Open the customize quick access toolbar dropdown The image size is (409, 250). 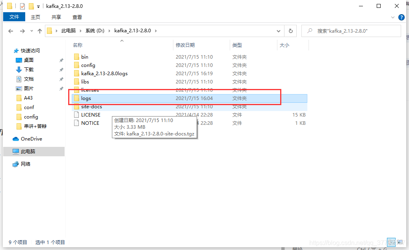[x=38, y=7]
